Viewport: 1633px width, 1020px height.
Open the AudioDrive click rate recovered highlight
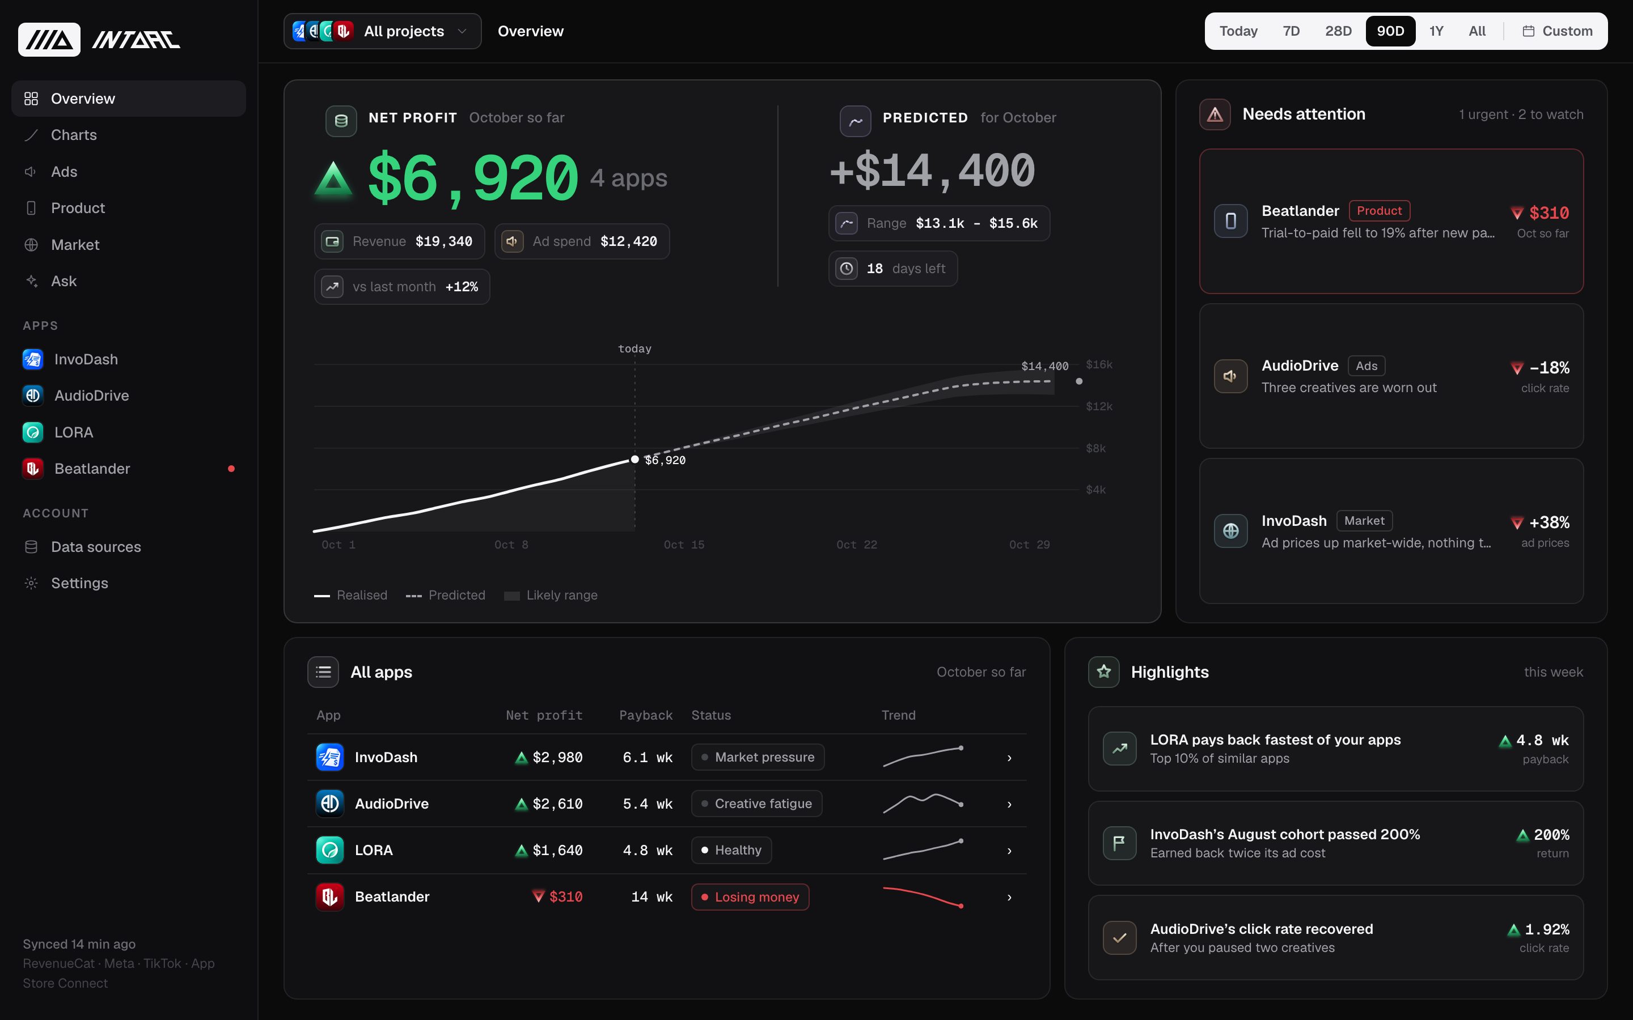1335,938
